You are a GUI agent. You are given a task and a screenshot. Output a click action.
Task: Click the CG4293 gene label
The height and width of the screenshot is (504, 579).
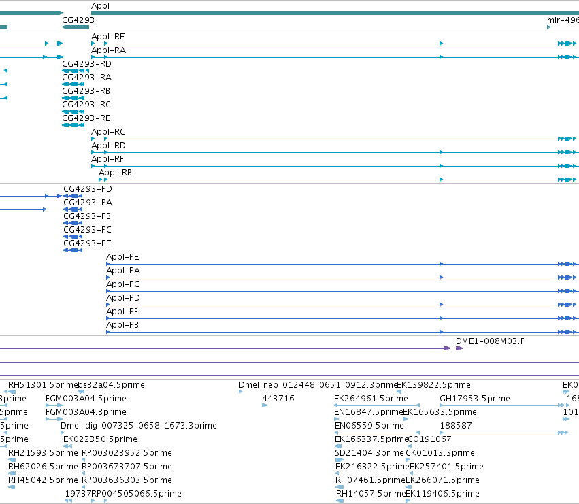78,20
